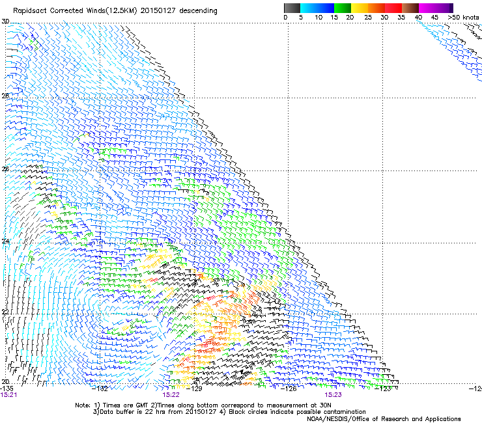Click the latitude label '30'
Image resolution: width=482 pixels, height=423 pixels.
click(x=5, y=21)
